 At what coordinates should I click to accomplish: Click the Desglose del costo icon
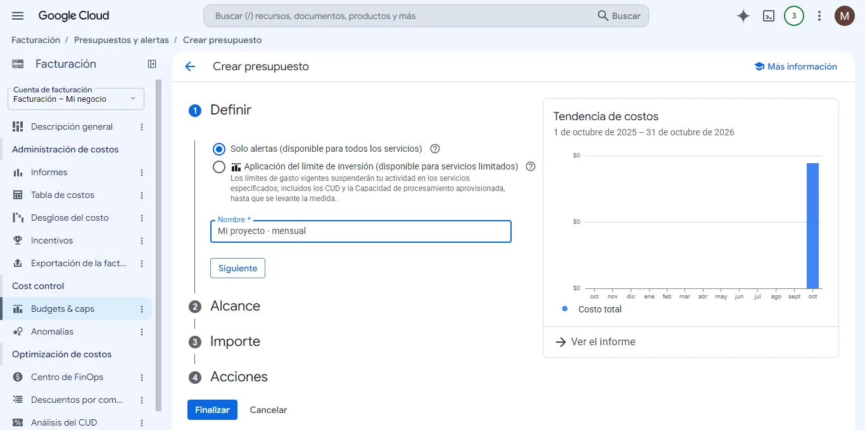(18, 218)
